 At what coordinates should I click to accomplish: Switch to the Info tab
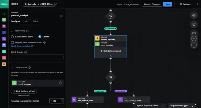[26, 21]
